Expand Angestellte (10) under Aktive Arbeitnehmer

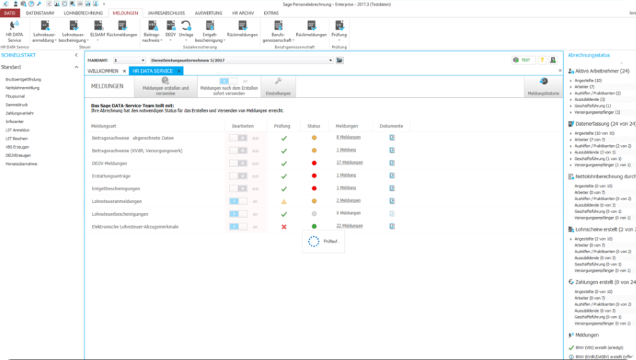[x=571, y=81]
